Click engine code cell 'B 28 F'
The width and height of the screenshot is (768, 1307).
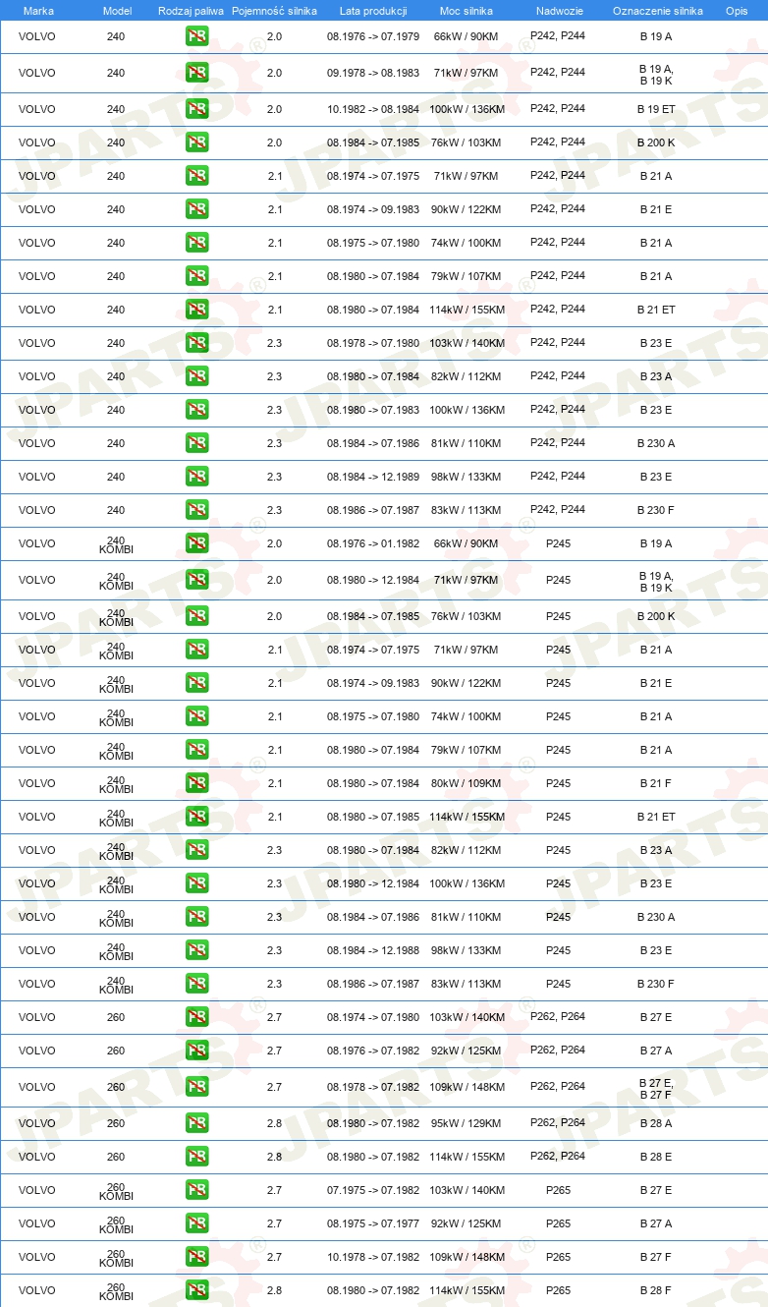(x=656, y=1290)
